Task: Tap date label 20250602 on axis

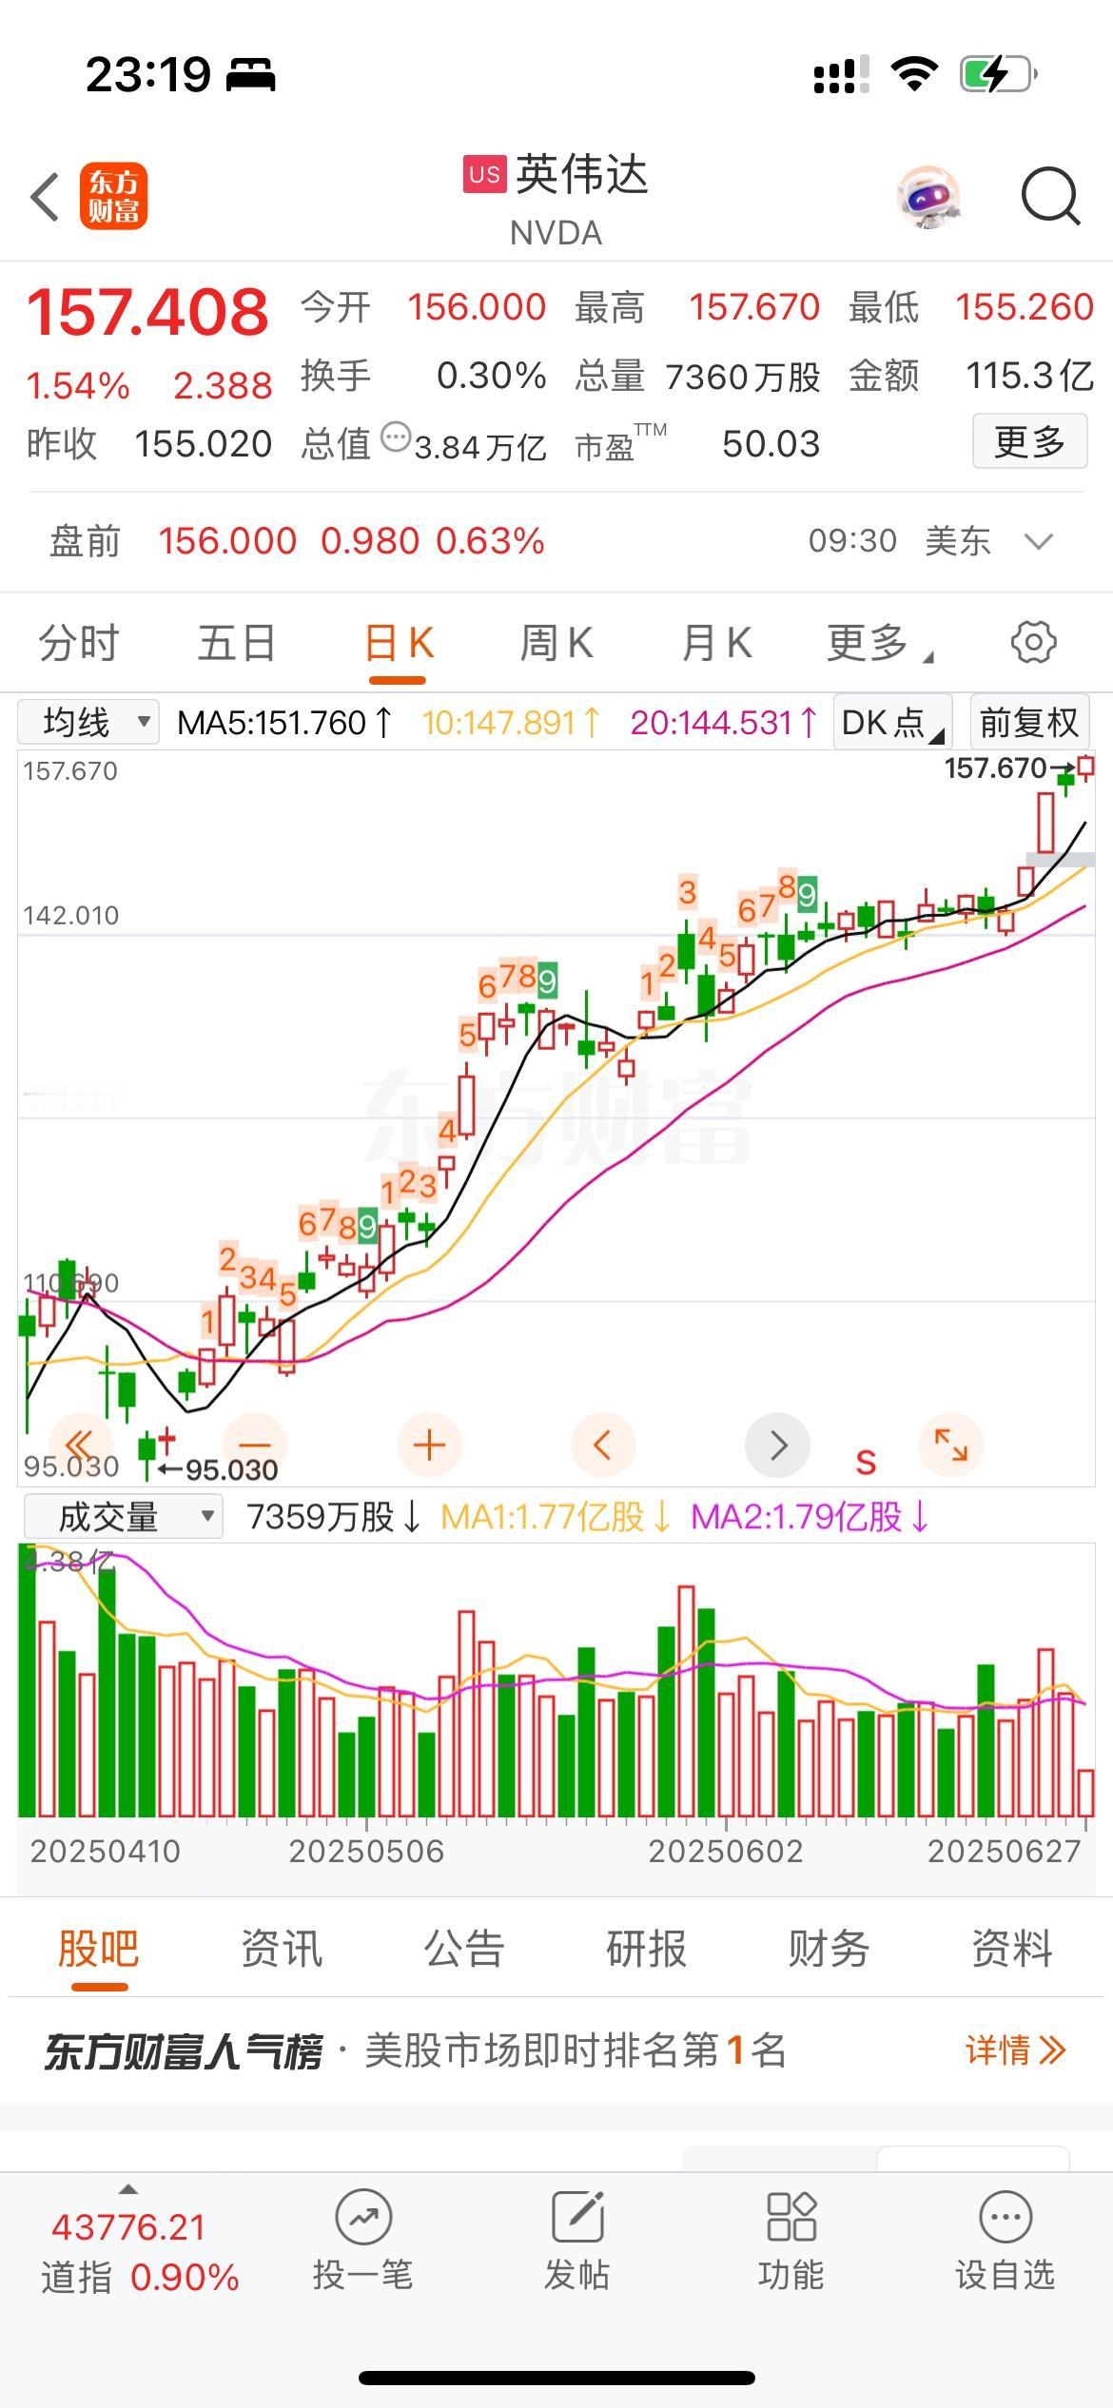Action: pos(725,1851)
